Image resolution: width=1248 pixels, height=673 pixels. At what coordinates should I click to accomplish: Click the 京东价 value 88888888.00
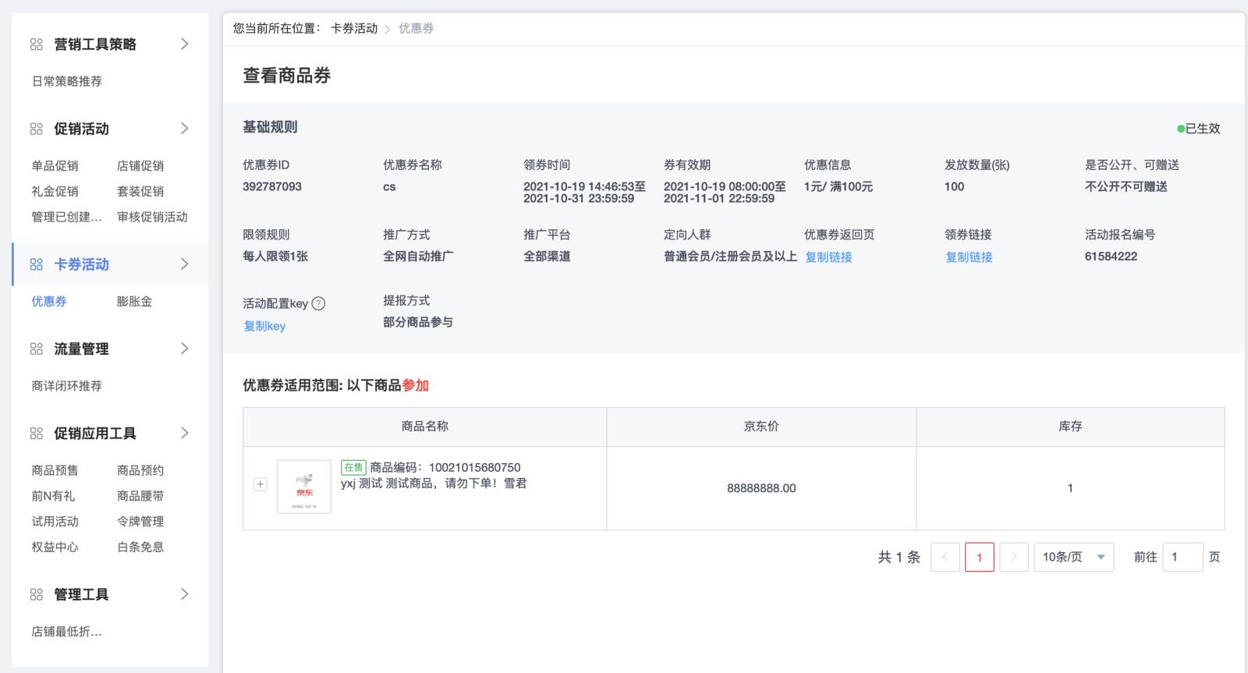(761, 488)
